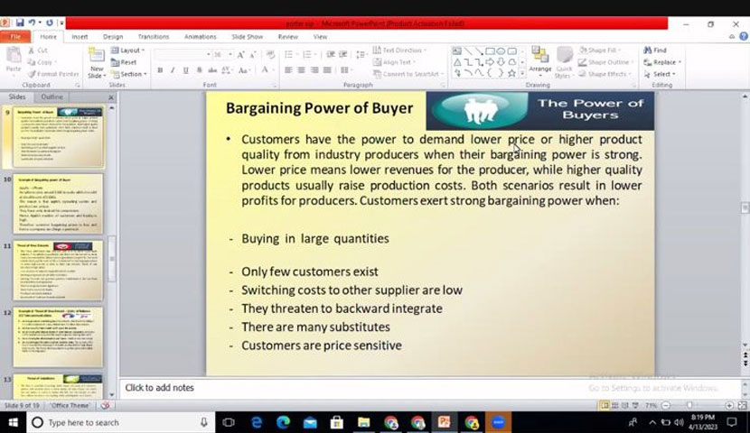This screenshot has width=750, height=433.
Task: Open Microsoft Edge from taskbar
Action: pyautogui.click(x=283, y=422)
